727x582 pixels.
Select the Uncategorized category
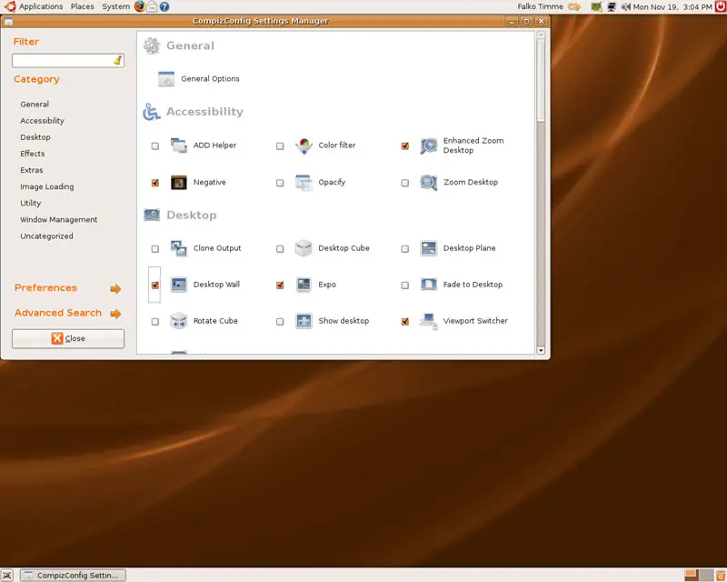(47, 236)
